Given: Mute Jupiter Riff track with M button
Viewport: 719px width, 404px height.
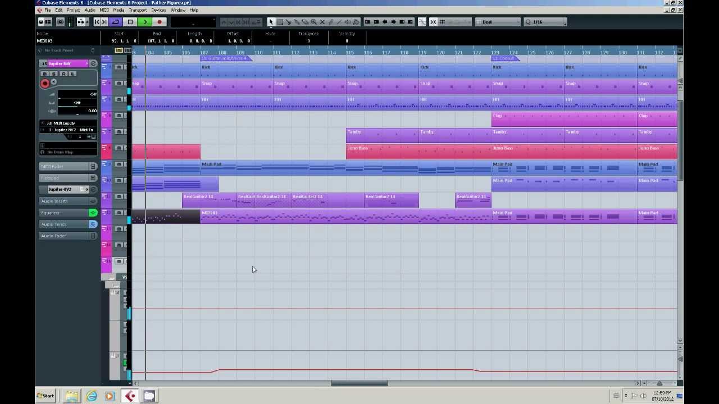Looking at the screenshot, I should 45,74.
